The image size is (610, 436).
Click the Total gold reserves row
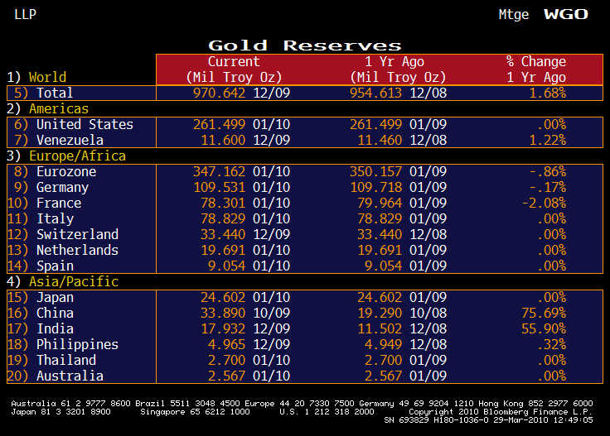pos(55,93)
